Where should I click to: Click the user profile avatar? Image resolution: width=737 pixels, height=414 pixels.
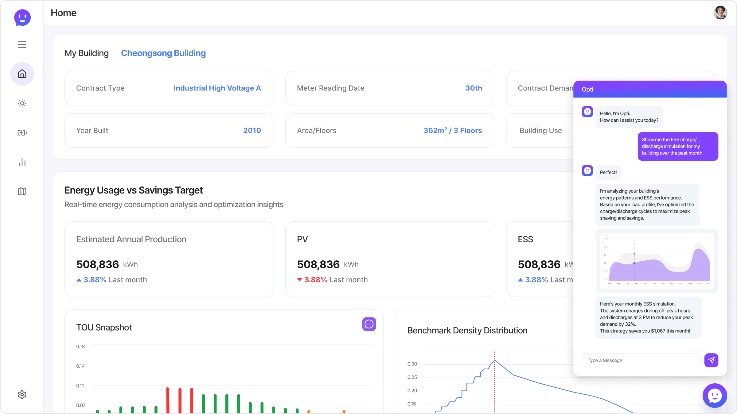(720, 13)
